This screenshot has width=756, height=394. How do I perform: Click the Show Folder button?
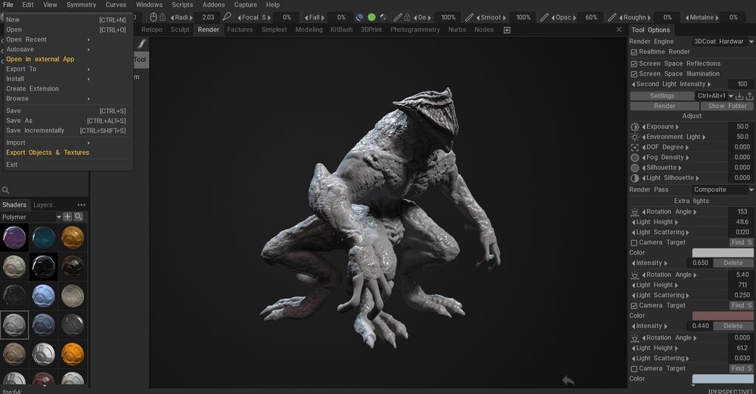point(727,106)
